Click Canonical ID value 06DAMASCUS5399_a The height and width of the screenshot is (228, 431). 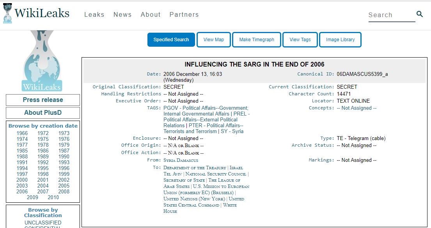pos(362,74)
